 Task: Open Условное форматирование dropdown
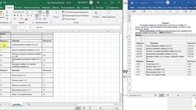tap(76, 12)
